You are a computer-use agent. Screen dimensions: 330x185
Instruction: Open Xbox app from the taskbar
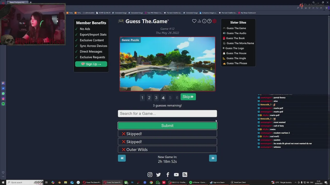126,182
